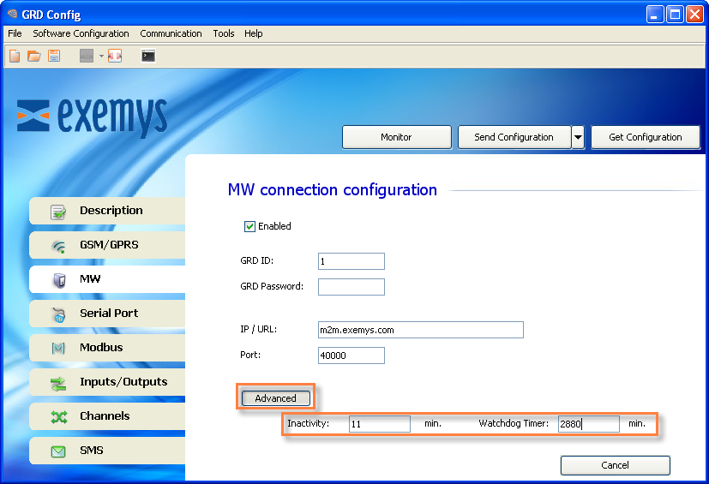Open the Help menu
The image size is (709, 484).
pyautogui.click(x=254, y=33)
